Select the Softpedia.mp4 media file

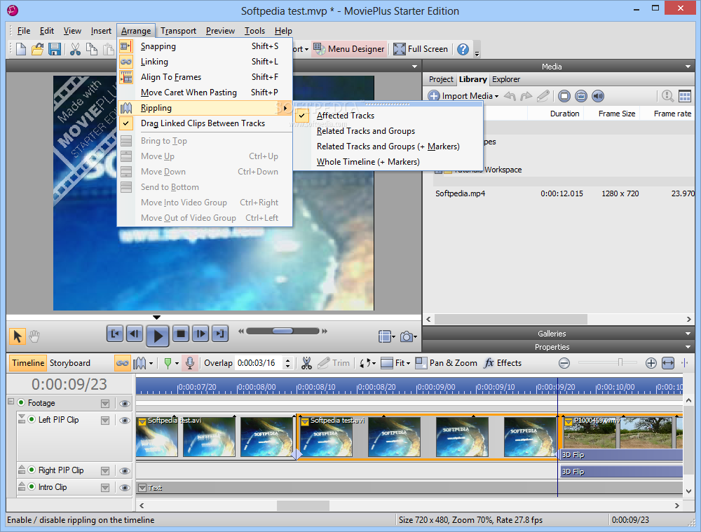[x=460, y=193]
